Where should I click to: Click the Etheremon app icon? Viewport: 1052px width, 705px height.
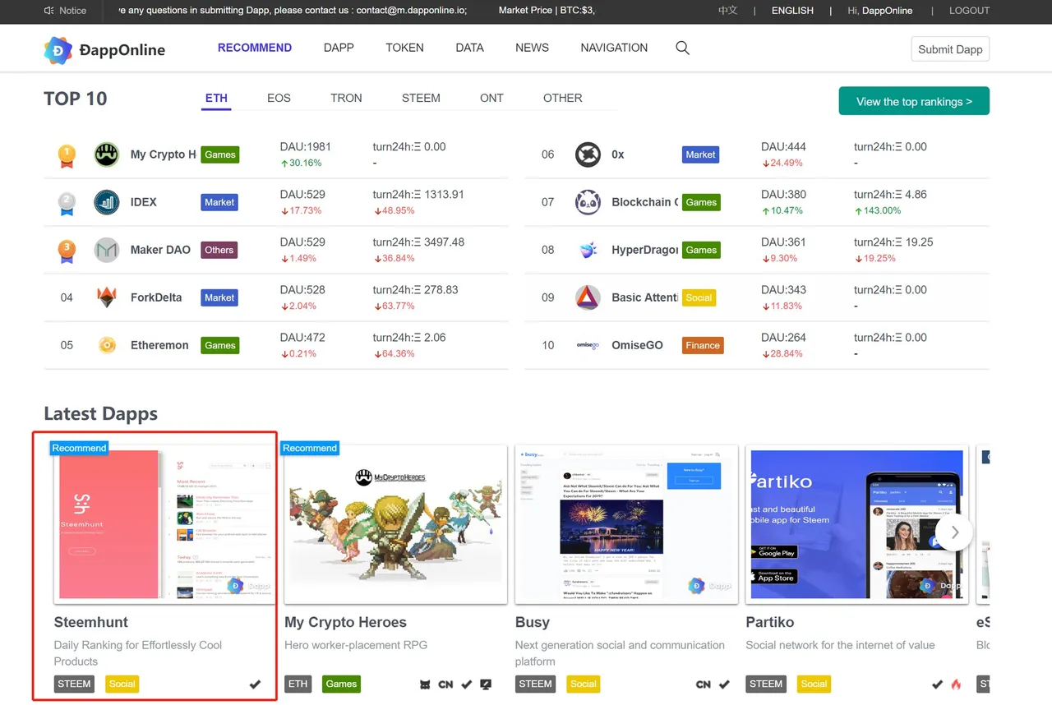pyautogui.click(x=107, y=345)
